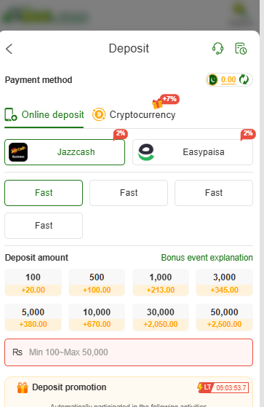Image resolution: width=264 pixels, height=407 pixels.
Task: Open customer support headset icon
Action: [x=218, y=49]
